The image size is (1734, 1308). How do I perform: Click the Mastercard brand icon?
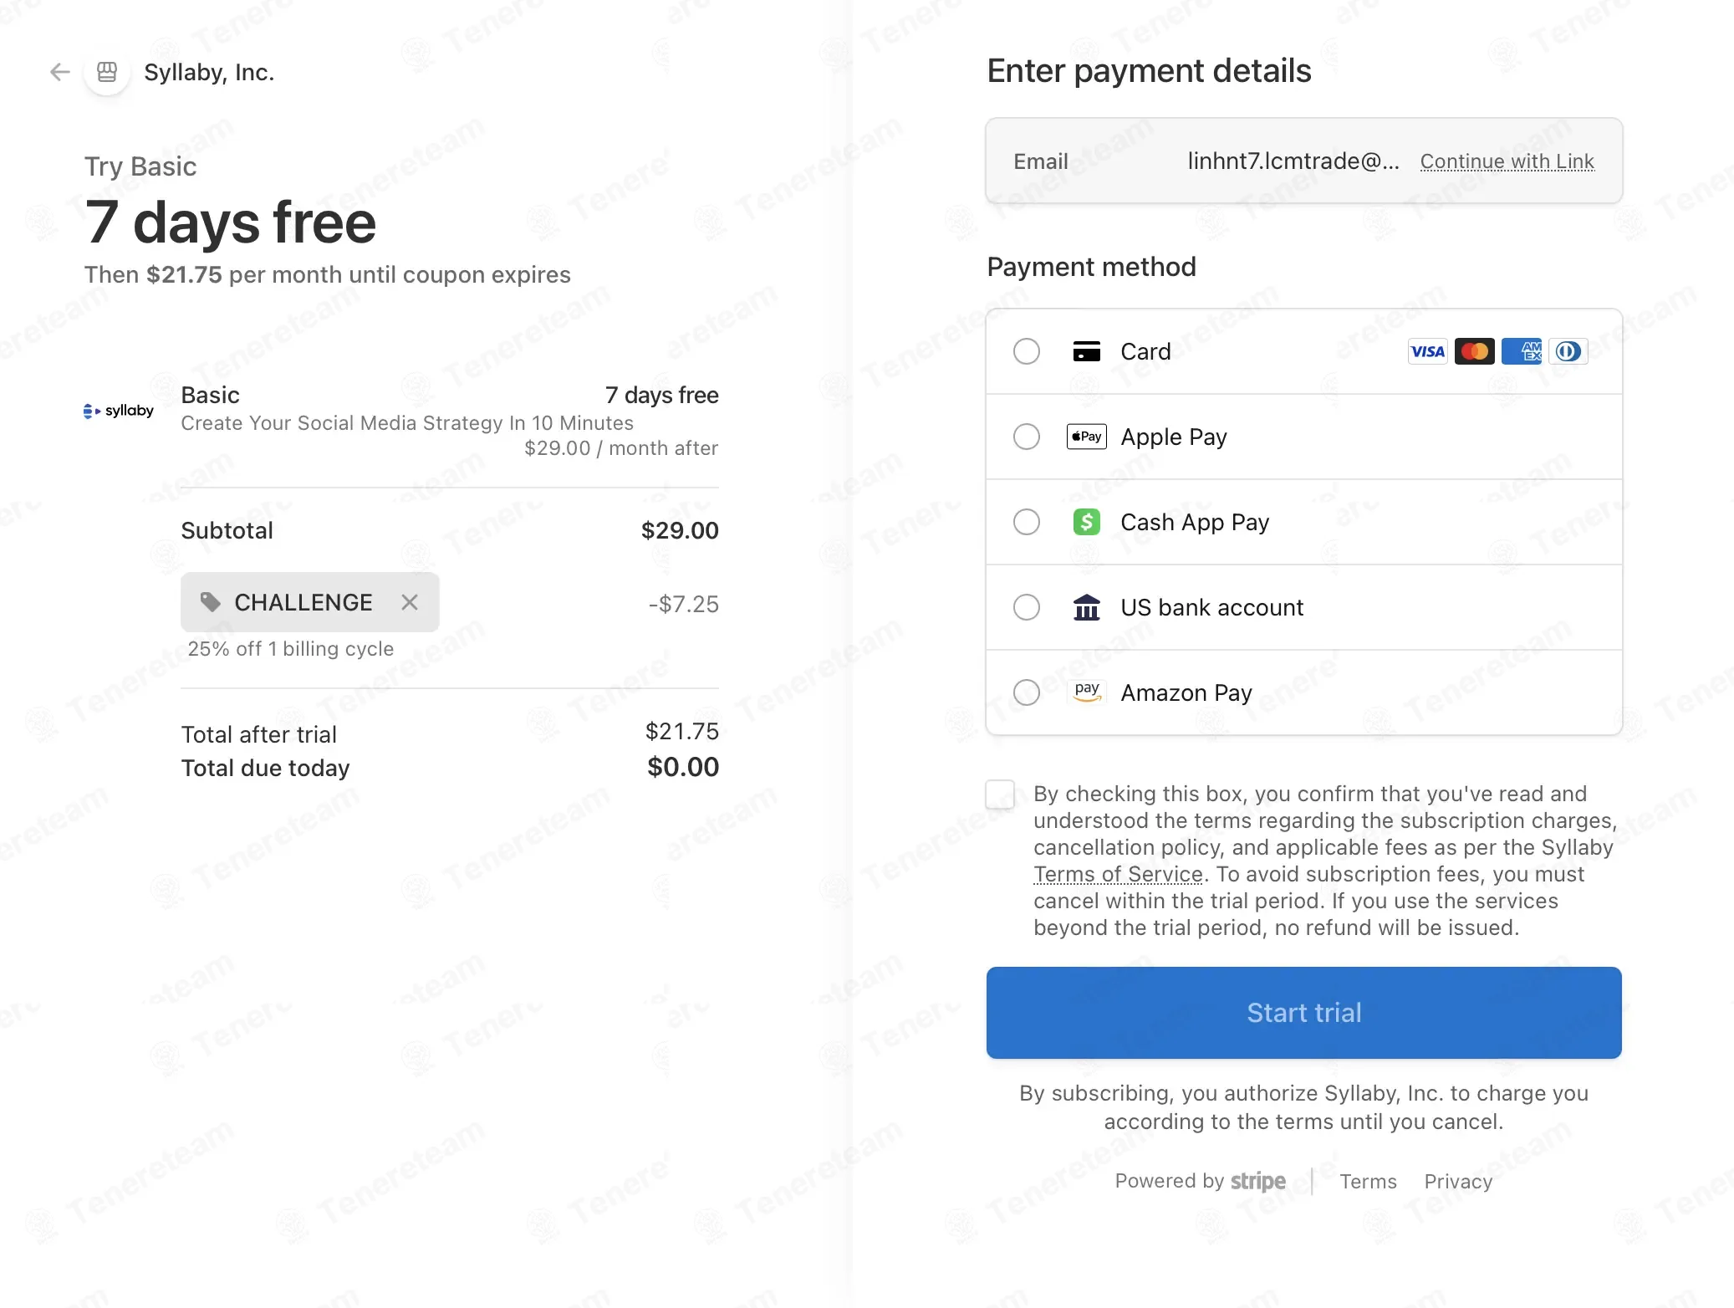click(1474, 351)
